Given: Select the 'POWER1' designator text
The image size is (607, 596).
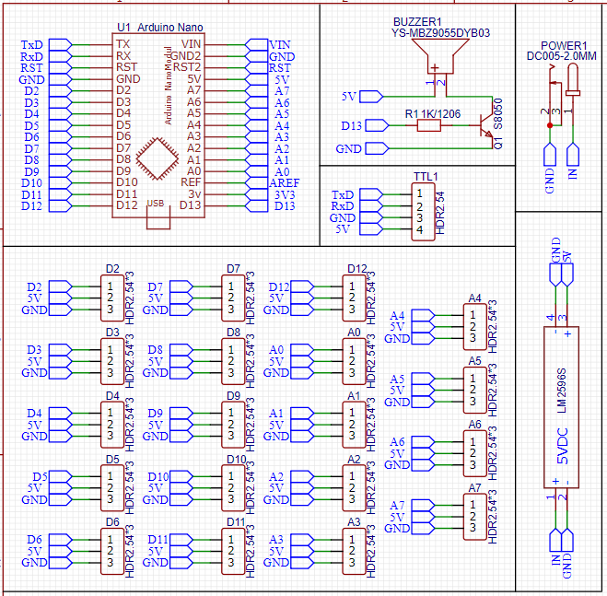Looking at the screenshot, I should click(x=564, y=46).
